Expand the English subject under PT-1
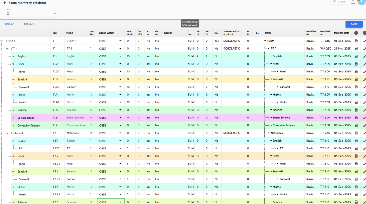 point(13,56)
